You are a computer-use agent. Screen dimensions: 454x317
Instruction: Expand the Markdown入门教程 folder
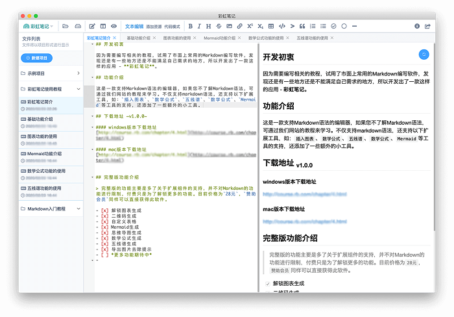[x=51, y=209]
